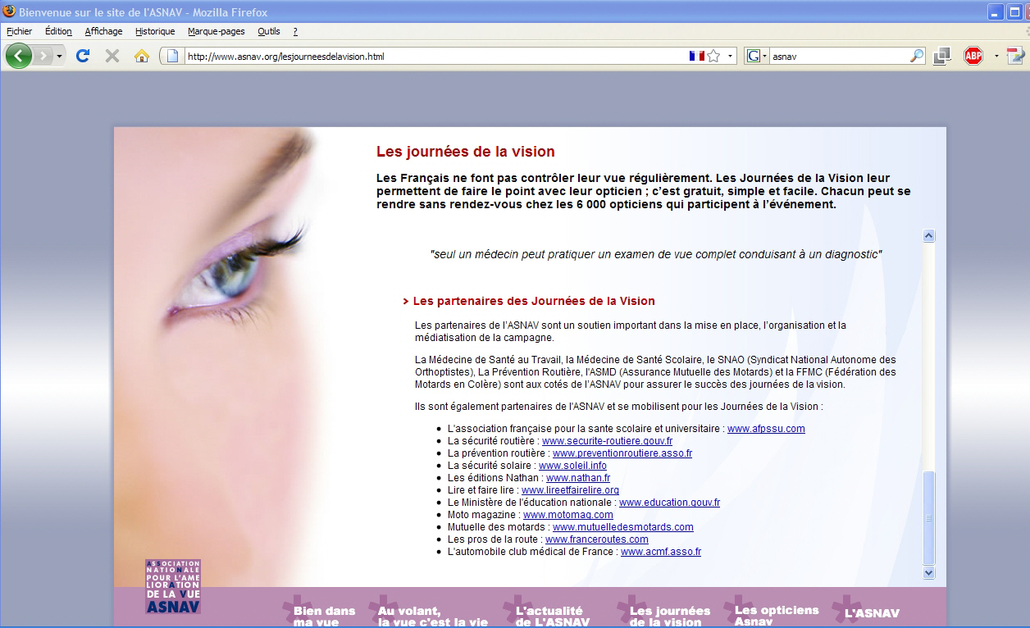
Task: Click the 'Les éditions Nathan :' list label
Action: (495, 478)
